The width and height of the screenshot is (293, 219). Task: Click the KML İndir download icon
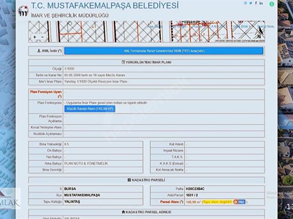(39, 51)
